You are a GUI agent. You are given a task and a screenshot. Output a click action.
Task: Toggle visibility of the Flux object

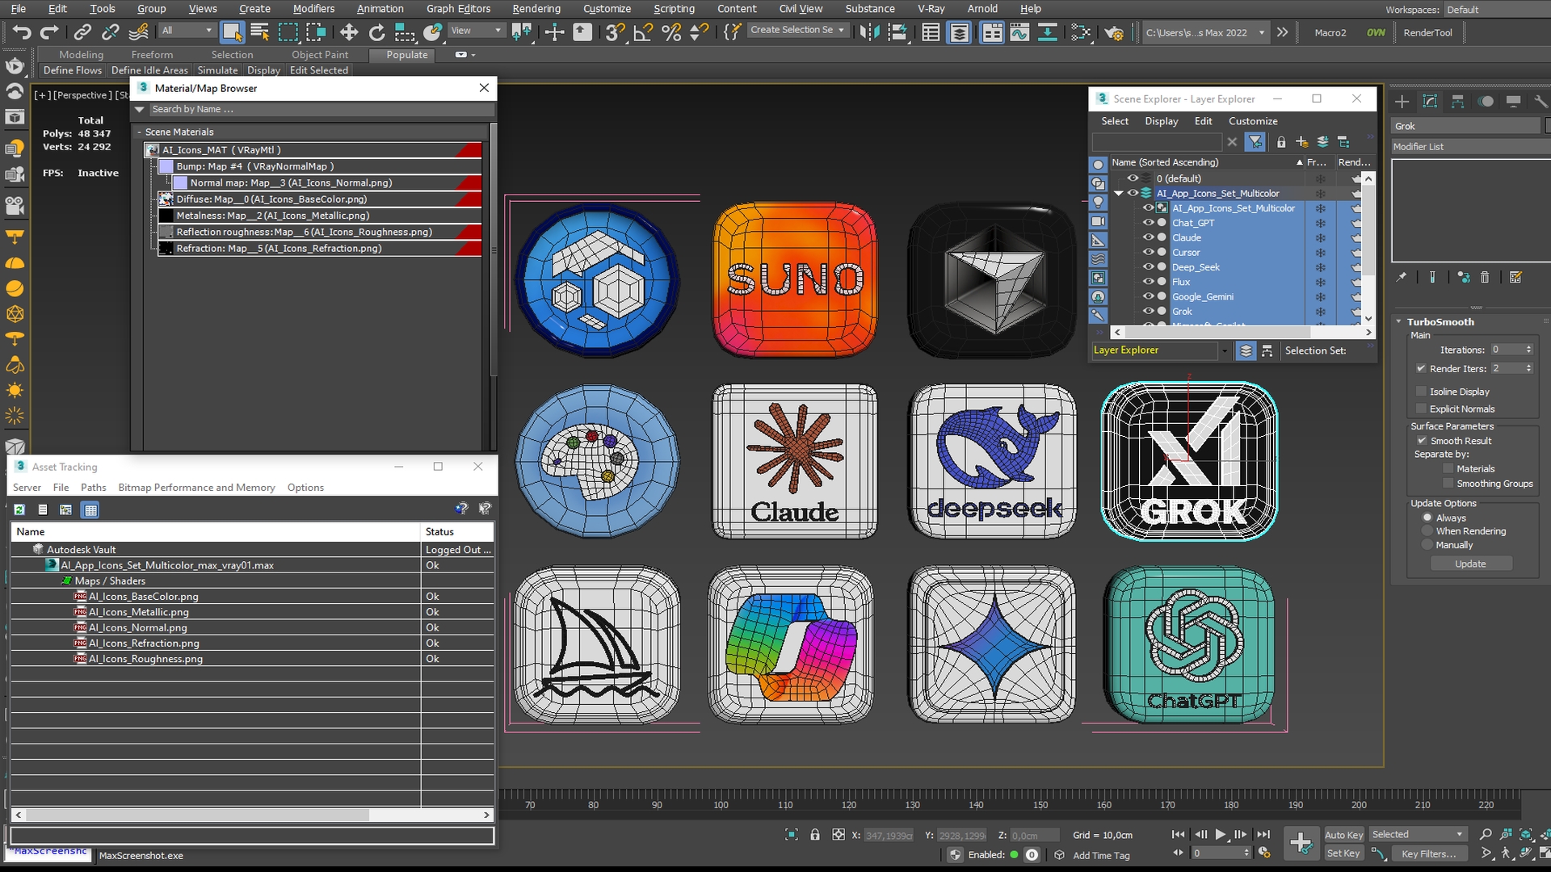pos(1148,282)
